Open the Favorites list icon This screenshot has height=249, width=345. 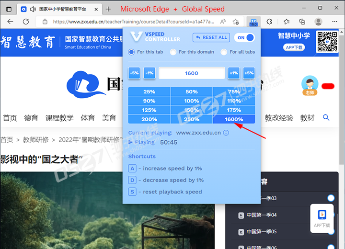[x=286, y=22]
